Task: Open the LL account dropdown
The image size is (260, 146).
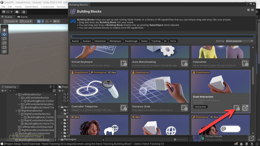Action: (7, 12)
